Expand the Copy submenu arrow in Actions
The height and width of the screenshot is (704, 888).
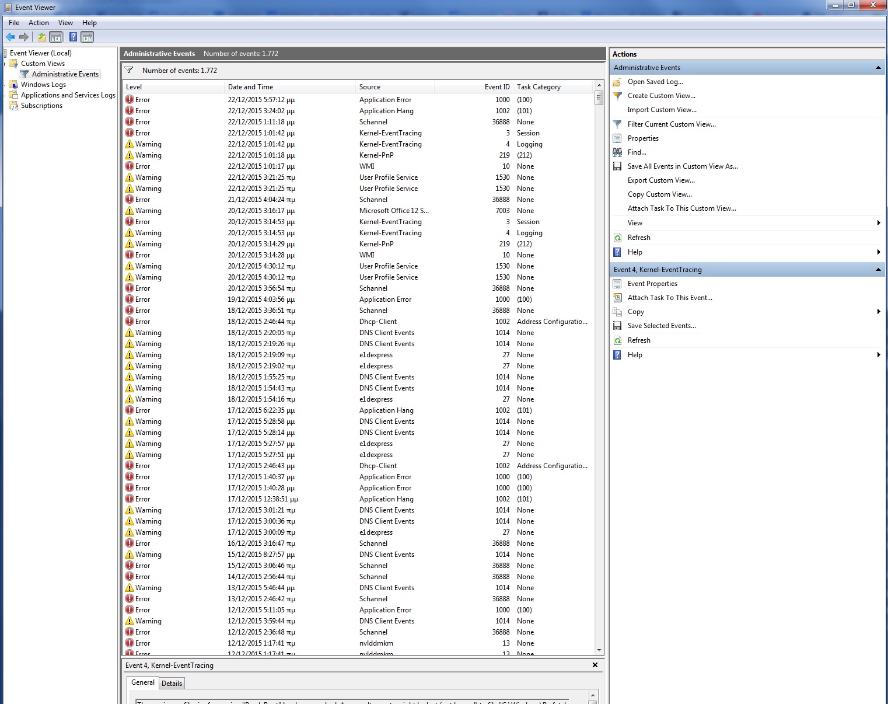click(x=878, y=312)
